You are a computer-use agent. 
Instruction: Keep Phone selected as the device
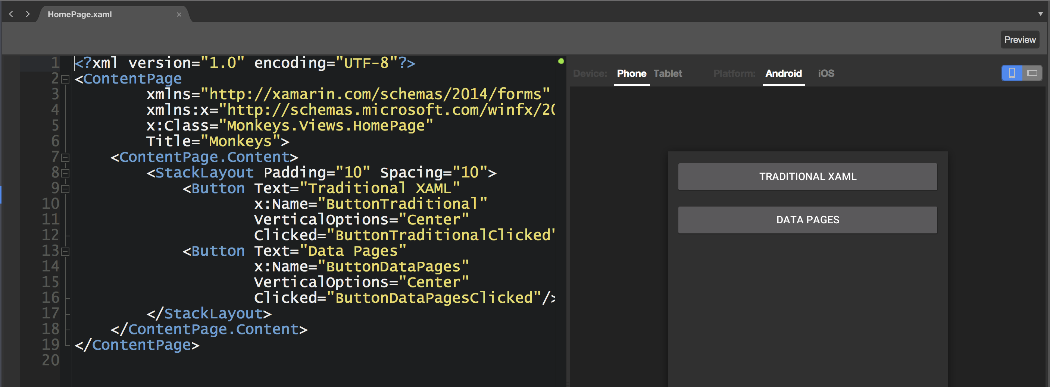632,74
